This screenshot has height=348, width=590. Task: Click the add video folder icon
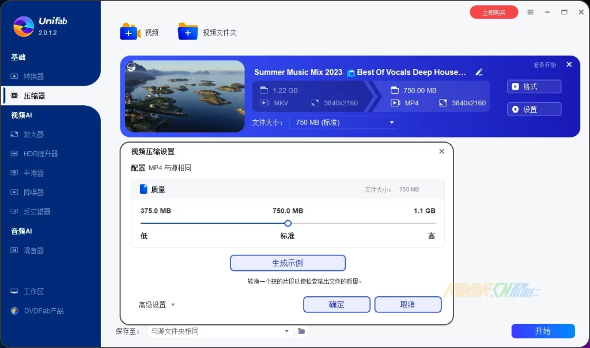(188, 32)
